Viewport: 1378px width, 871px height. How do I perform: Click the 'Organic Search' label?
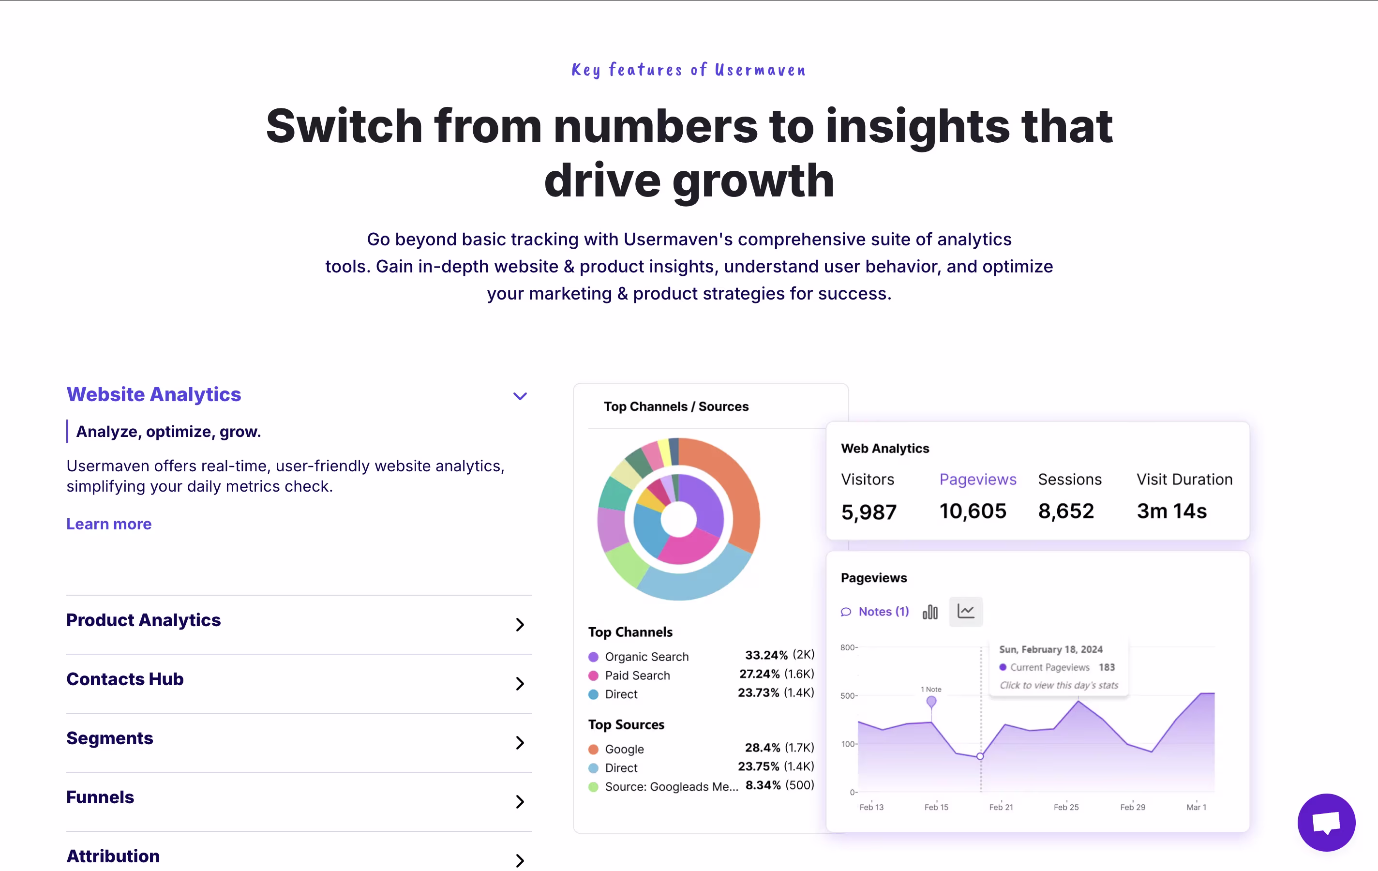[x=646, y=657]
